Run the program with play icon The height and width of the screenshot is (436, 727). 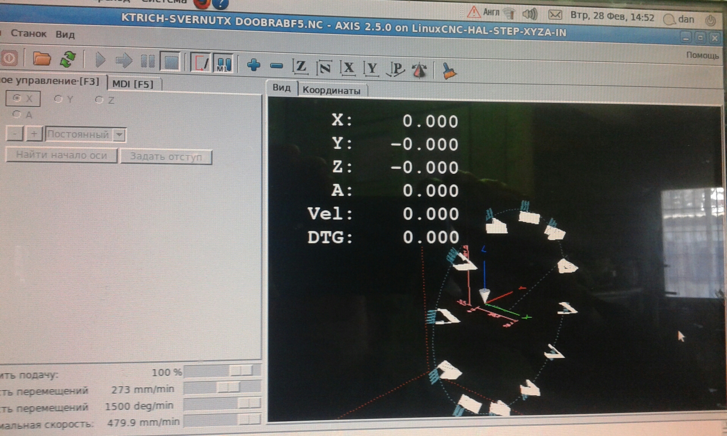click(x=101, y=60)
